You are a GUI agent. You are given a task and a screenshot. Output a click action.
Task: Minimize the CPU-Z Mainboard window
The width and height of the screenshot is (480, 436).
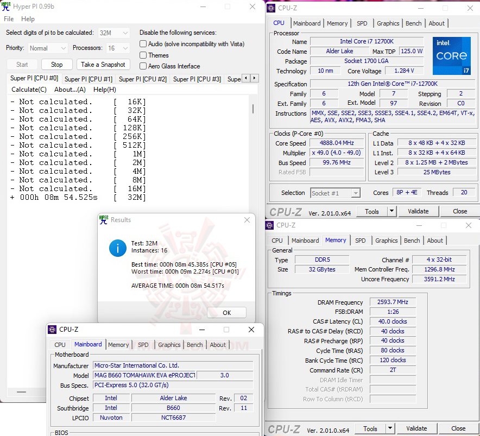click(x=202, y=330)
